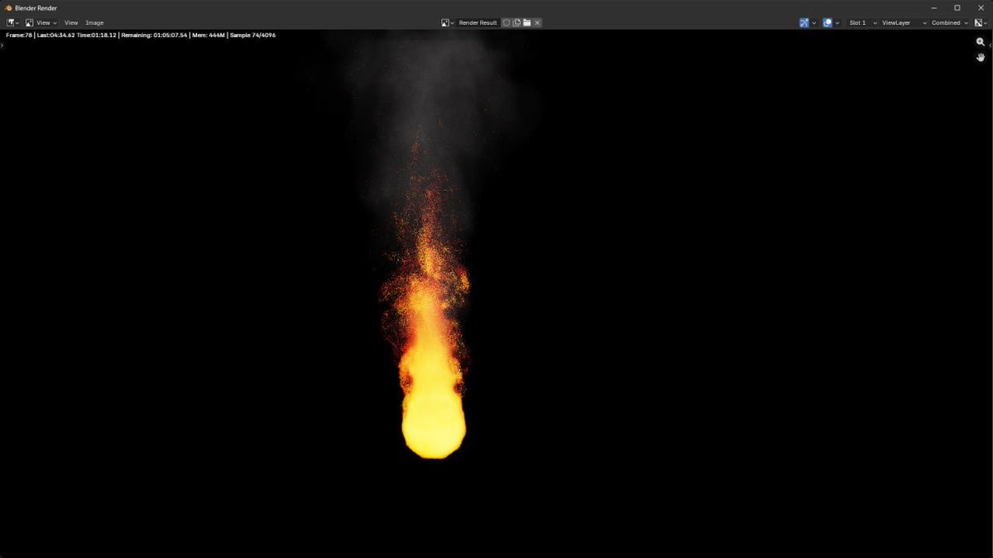Expand the overlays options dropdown arrow
Viewport: 993px width, 558px height.
tap(837, 22)
